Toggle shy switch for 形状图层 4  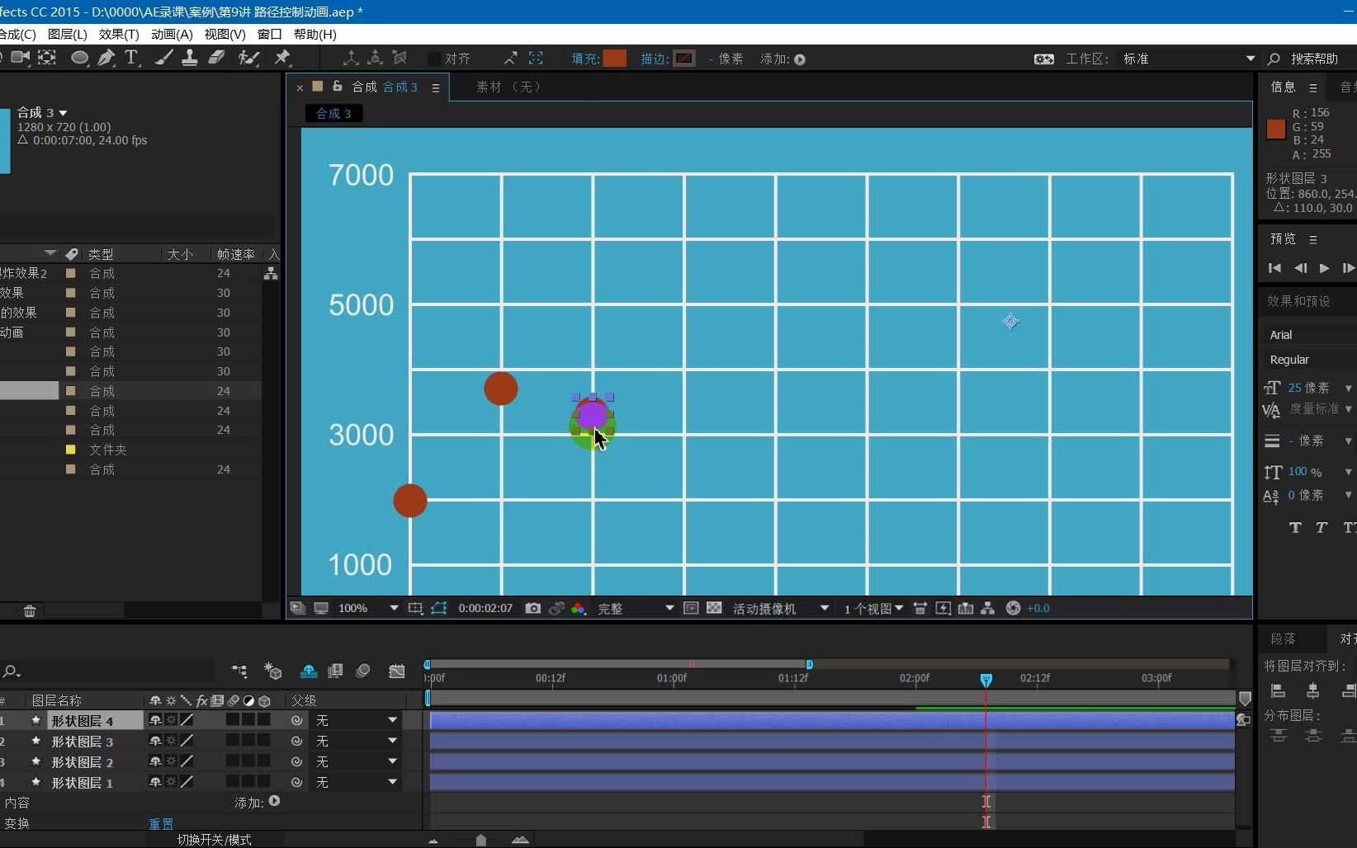point(155,720)
